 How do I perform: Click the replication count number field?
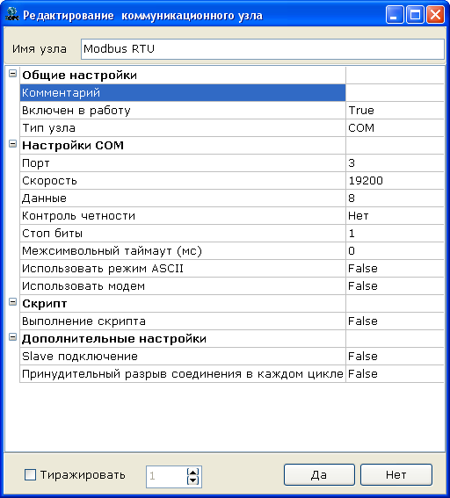(166, 476)
